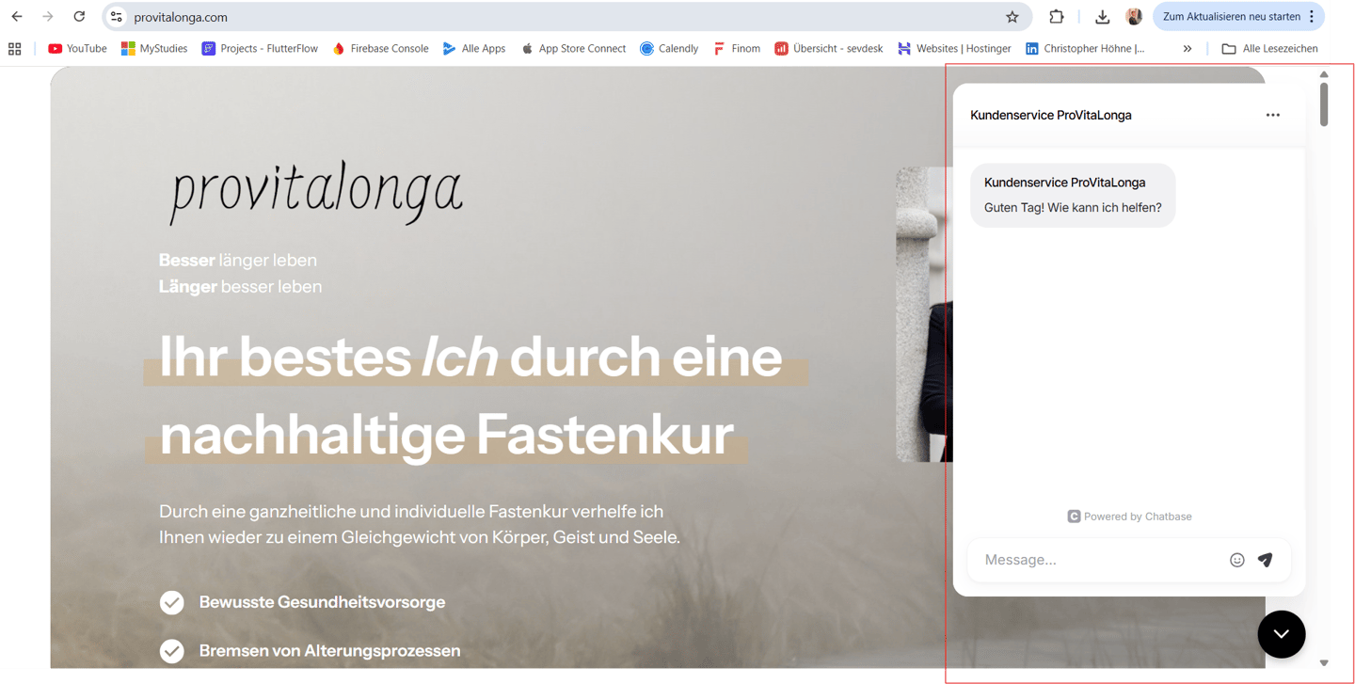The height and width of the screenshot is (684, 1355).
Task: Send the chat message with paper plane icon
Action: 1266,560
